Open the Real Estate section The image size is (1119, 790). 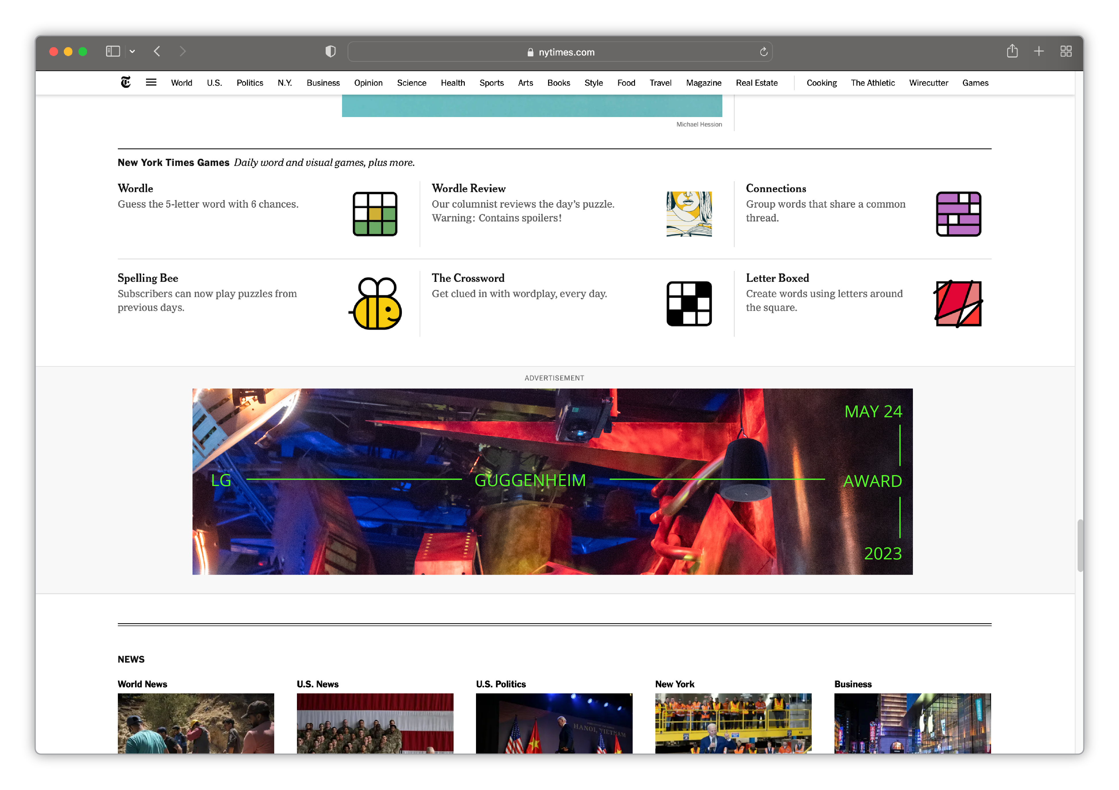(757, 83)
